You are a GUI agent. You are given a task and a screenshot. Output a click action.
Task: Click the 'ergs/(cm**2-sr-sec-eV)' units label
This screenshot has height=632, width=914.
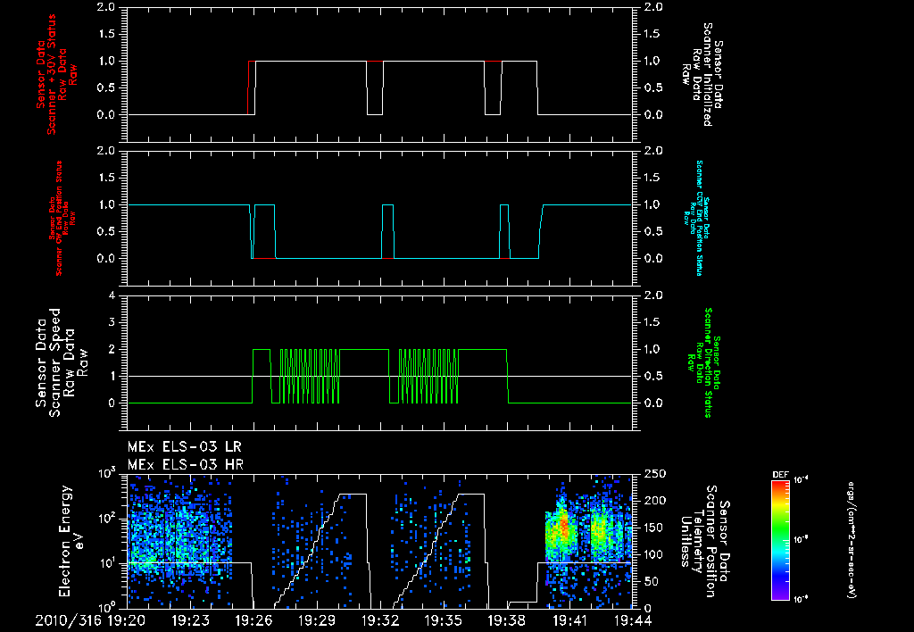click(x=852, y=540)
